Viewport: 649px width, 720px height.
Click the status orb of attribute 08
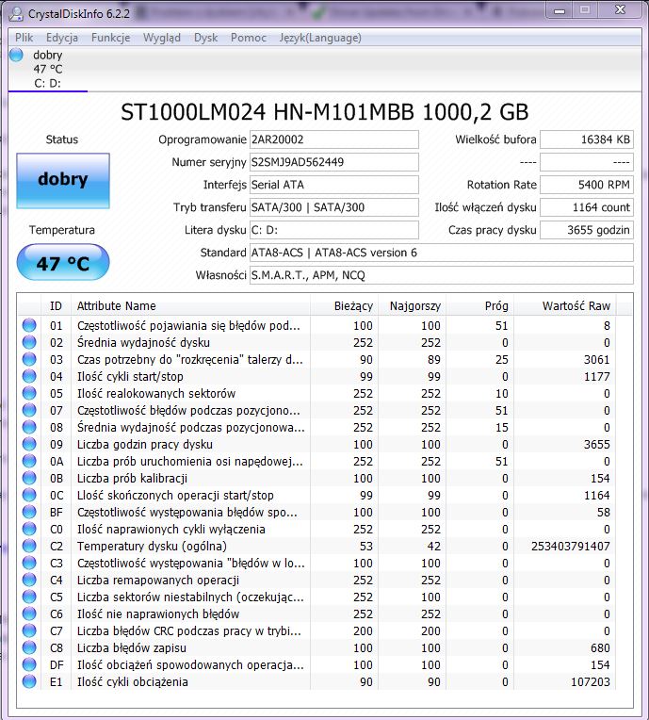(29, 427)
